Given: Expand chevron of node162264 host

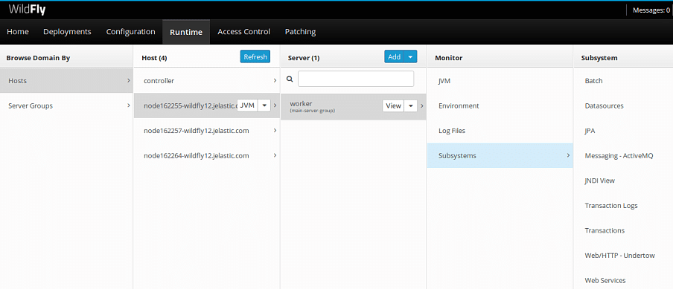Looking at the screenshot, I should pyautogui.click(x=275, y=155).
